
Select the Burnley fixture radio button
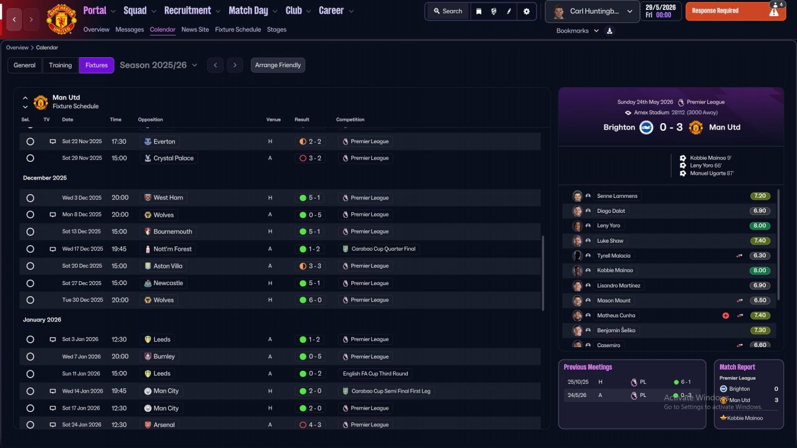tap(30, 357)
